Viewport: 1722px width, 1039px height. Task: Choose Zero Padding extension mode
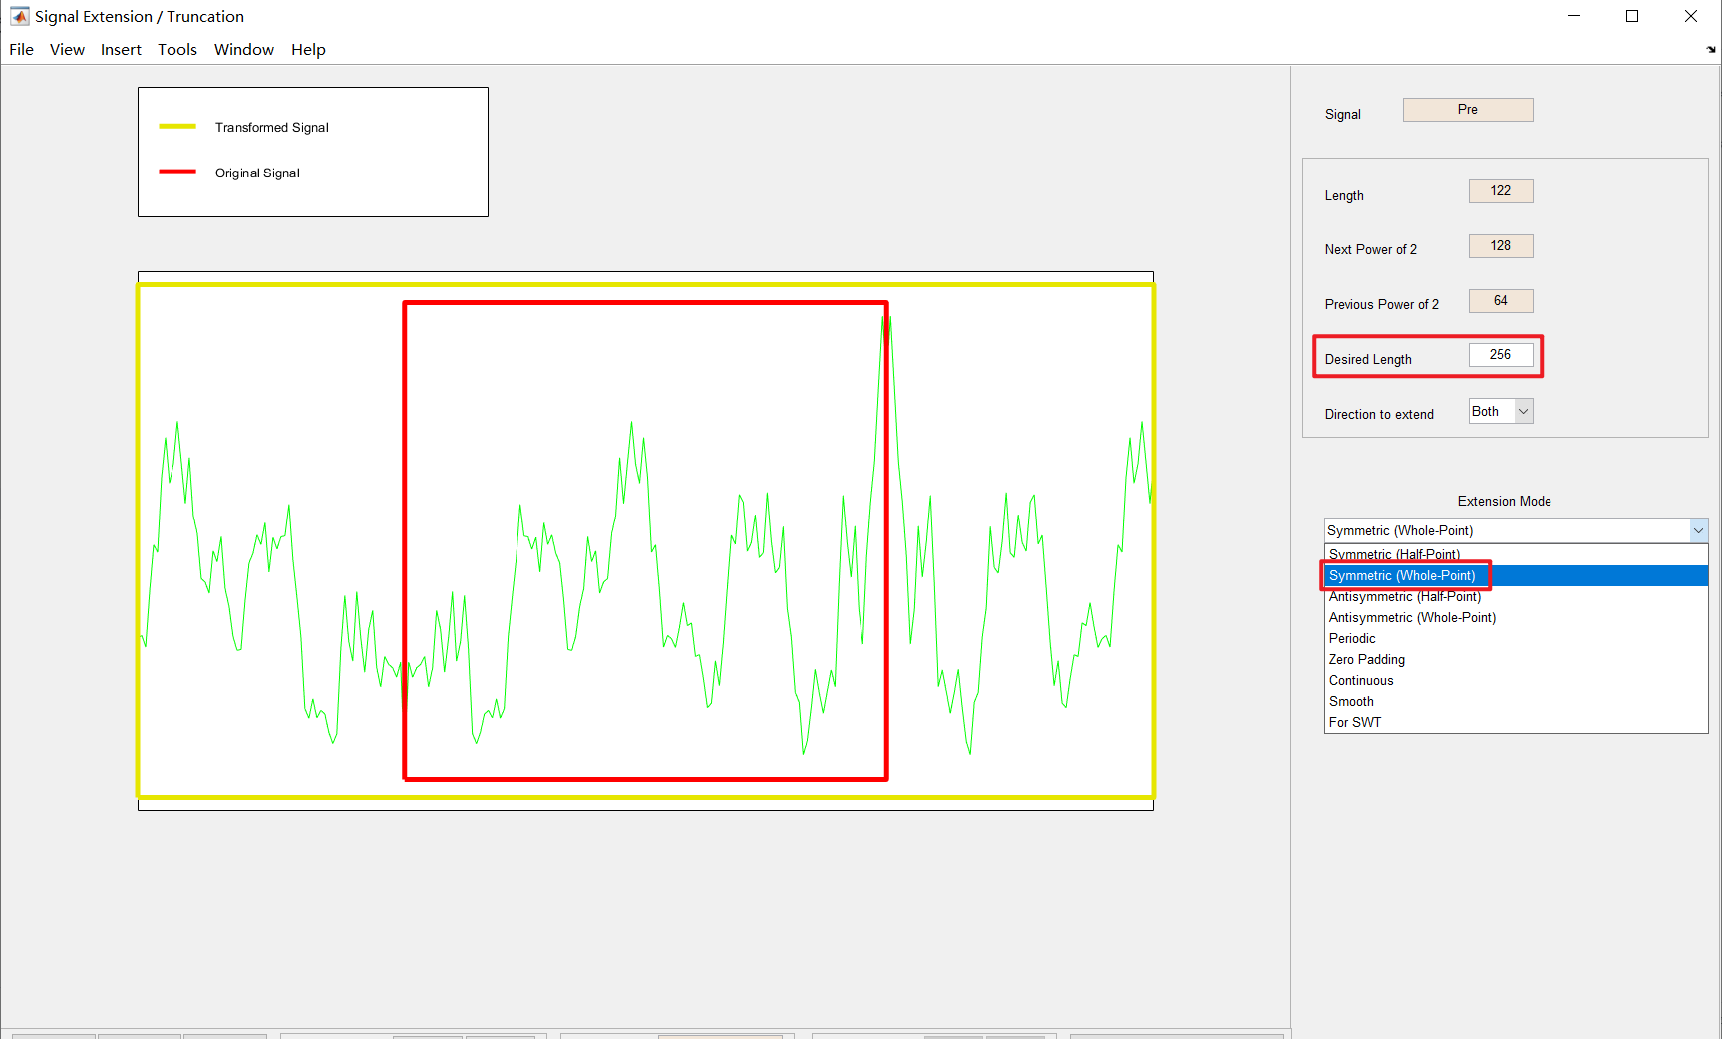click(x=1366, y=659)
